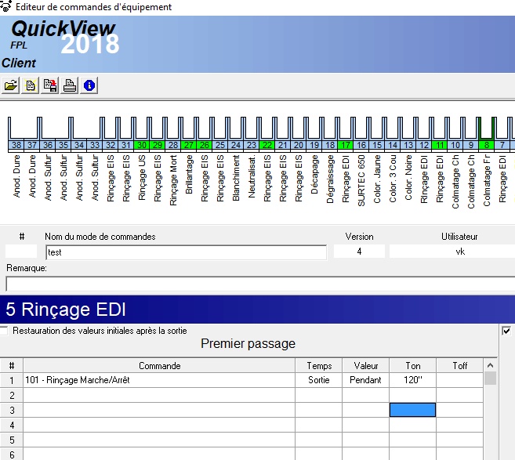The width and height of the screenshot is (515, 460).
Task: Click the Toff column header
Action: [459, 365]
